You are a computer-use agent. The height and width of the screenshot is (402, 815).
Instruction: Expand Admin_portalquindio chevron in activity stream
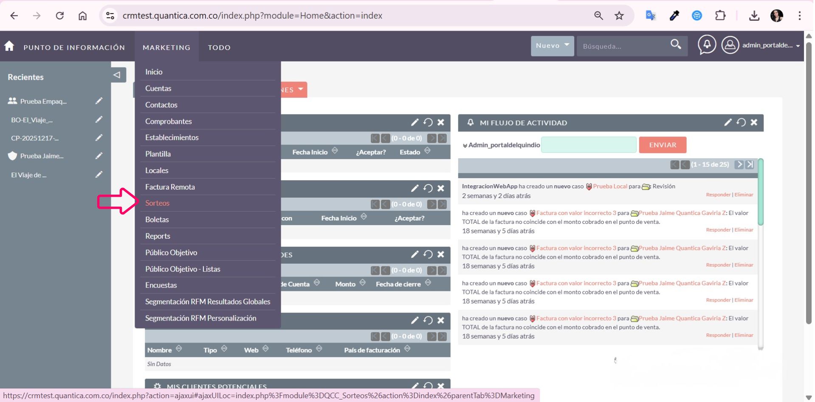click(x=465, y=145)
